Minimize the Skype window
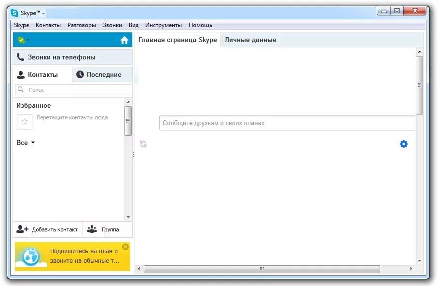The height and width of the screenshot is (286, 438). 384,11
